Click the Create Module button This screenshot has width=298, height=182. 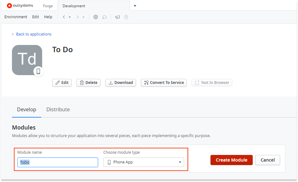tap(231, 160)
